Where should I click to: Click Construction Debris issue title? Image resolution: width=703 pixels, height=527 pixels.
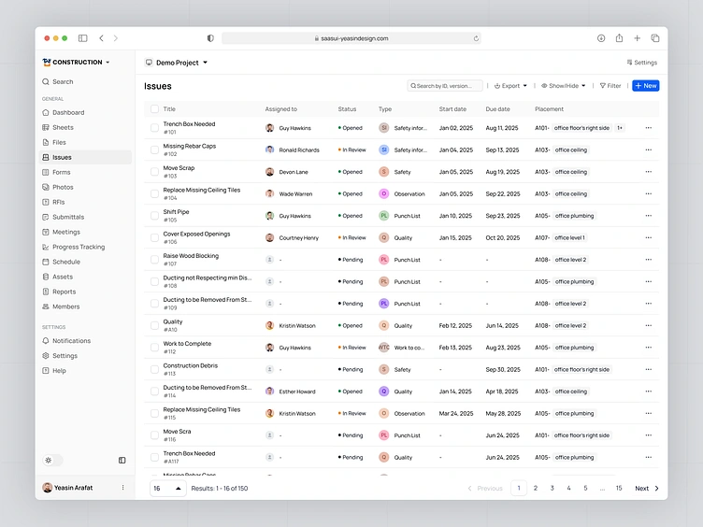point(190,365)
